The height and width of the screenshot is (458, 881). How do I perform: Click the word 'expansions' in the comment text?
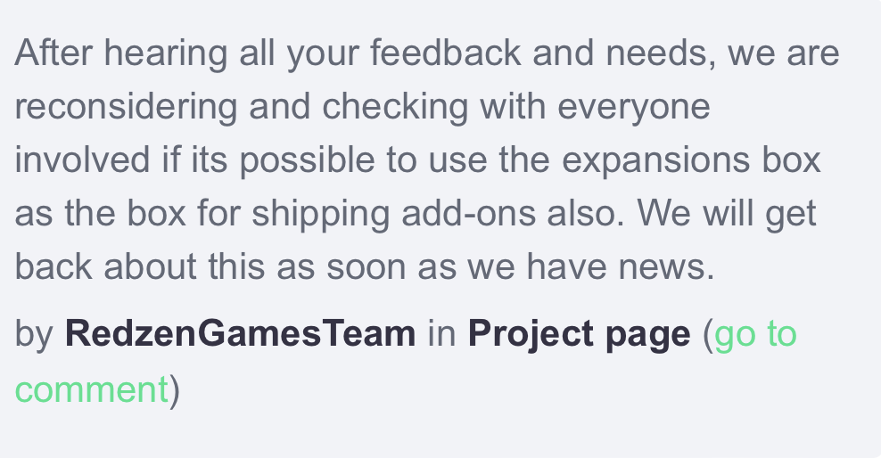point(655,160)
